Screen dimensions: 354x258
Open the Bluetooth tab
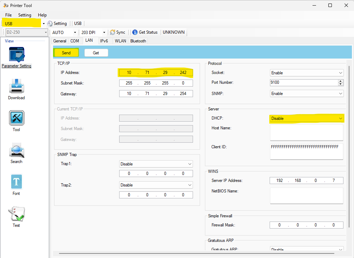point(138,41)
